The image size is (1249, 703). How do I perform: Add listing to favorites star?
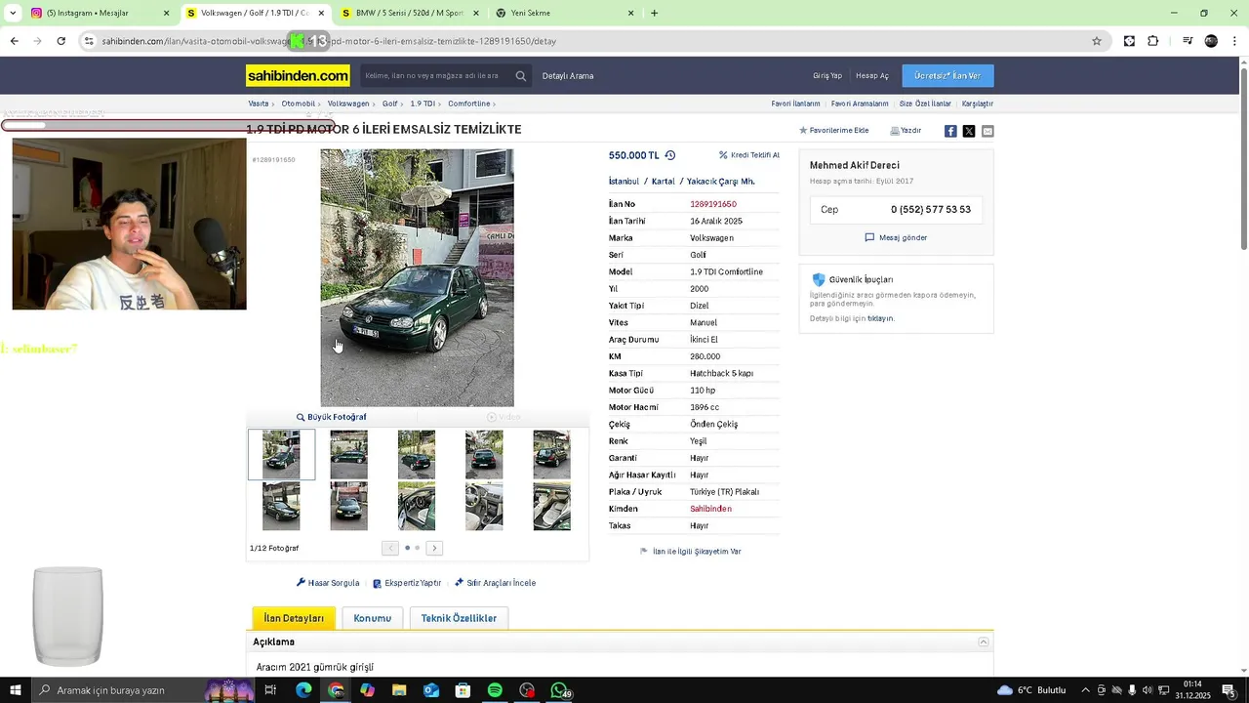[x=803, y=130]
